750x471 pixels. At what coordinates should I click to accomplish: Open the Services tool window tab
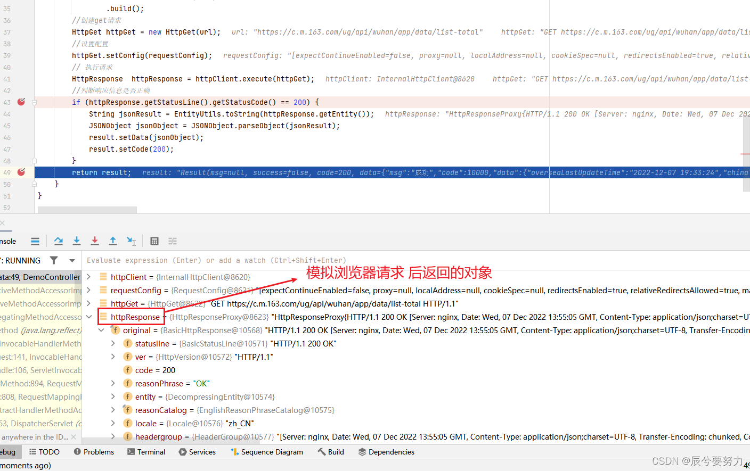(x=198, y=452)
